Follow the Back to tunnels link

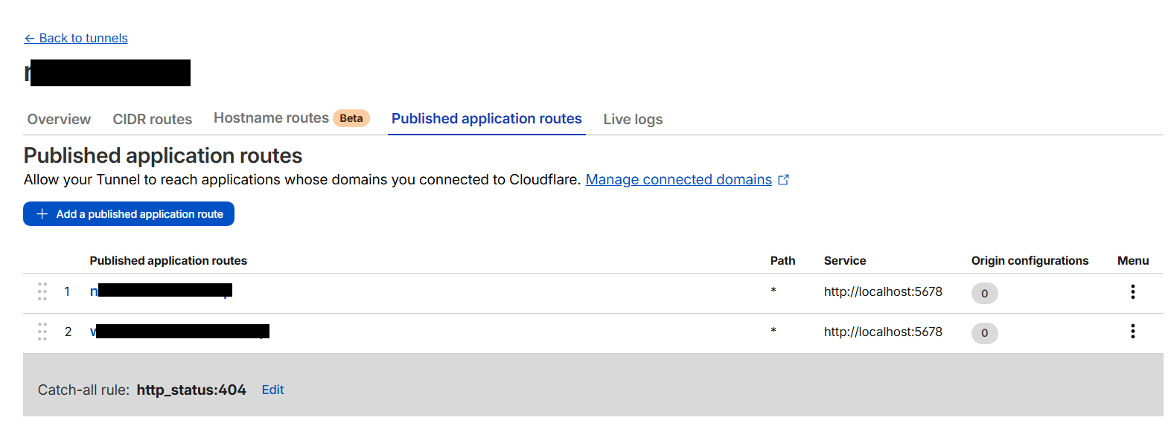coord(83,39)
